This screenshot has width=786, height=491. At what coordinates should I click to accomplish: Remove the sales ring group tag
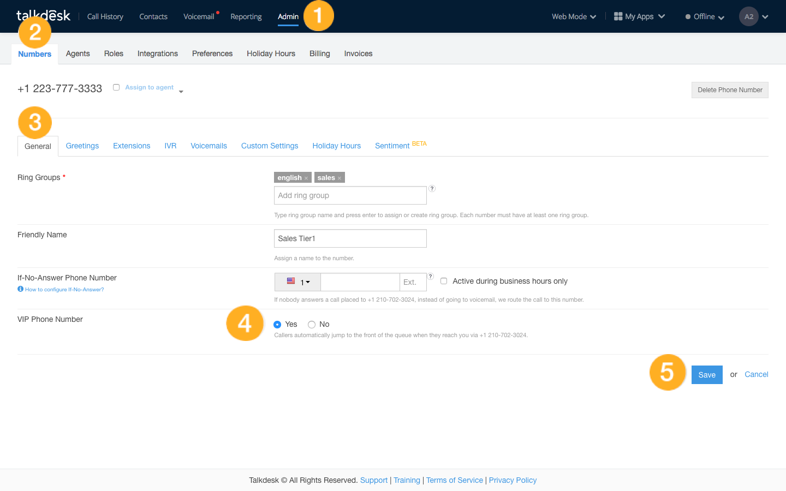(x=340, y=178)
